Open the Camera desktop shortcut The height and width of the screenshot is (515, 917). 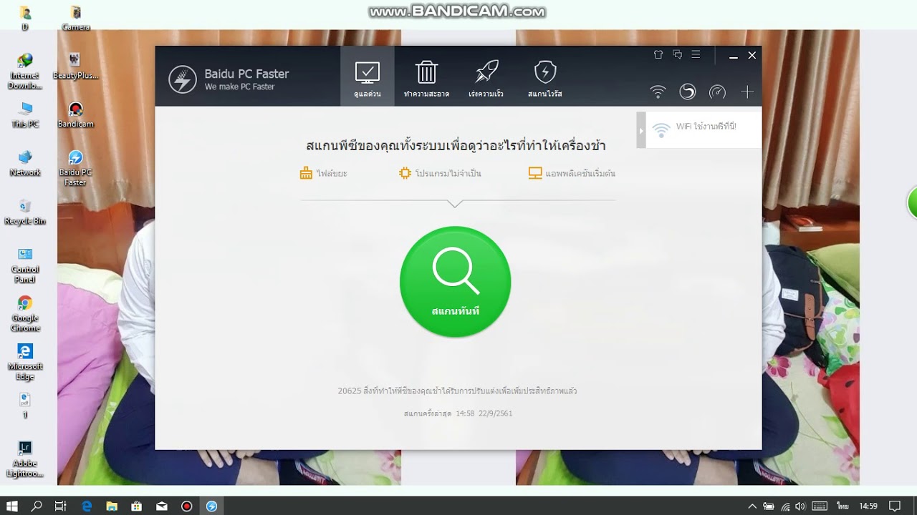point(75,18)
